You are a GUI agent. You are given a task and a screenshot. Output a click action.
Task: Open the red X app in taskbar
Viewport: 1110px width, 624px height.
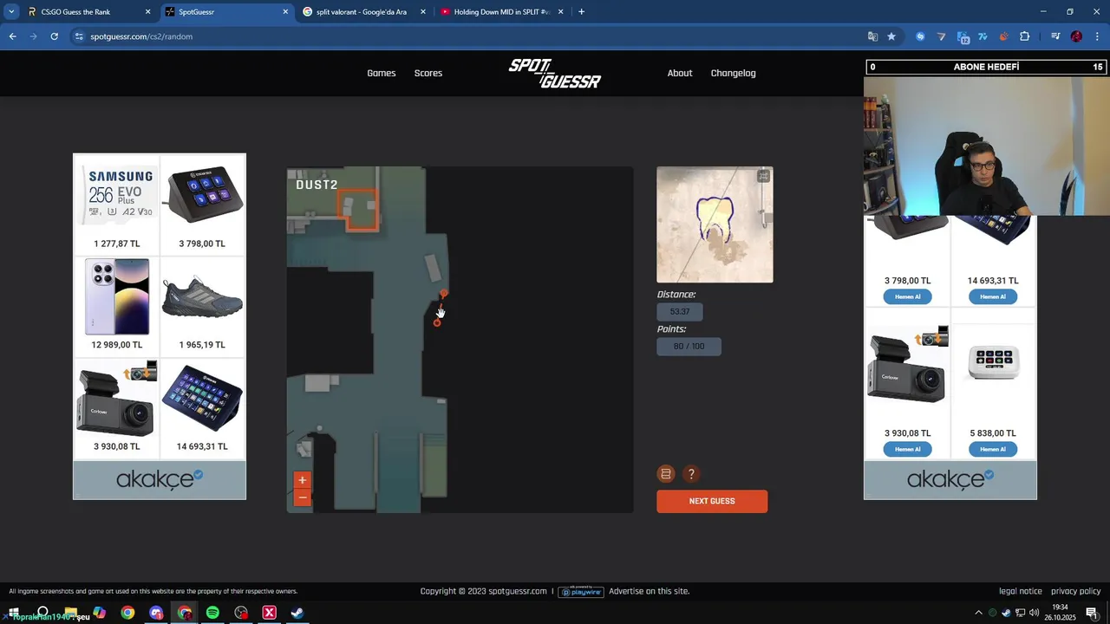click(x=269, y=613)
